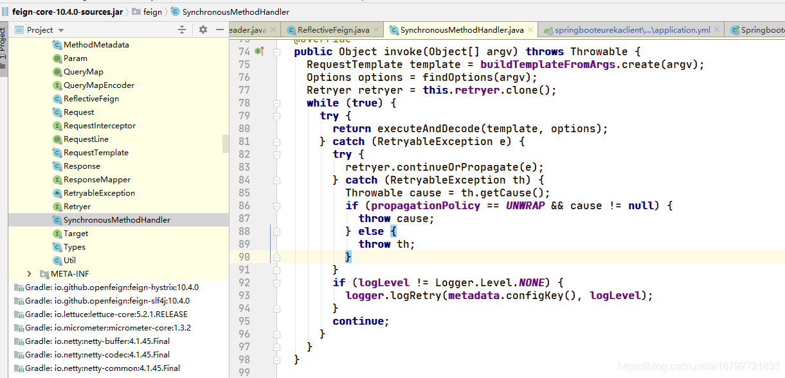This screenshot has height=378, width=785.
Task: Collapse all nodes in Project panel
Action: pos(182,30)
